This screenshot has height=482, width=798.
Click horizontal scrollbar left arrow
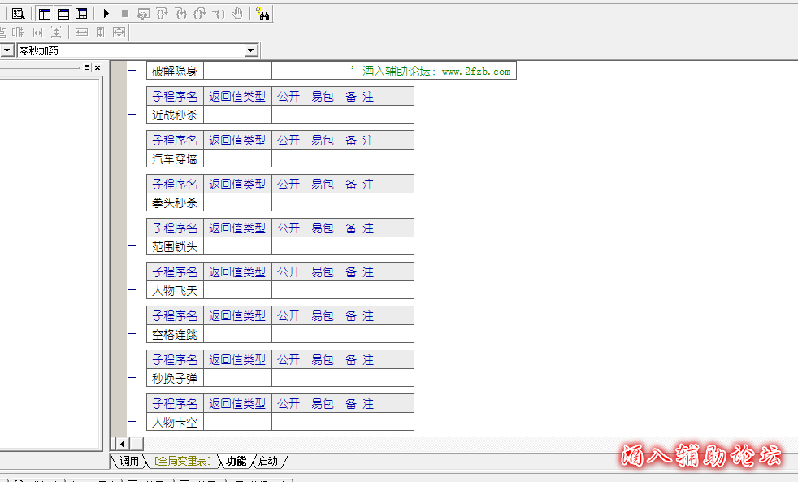(122, 444)
